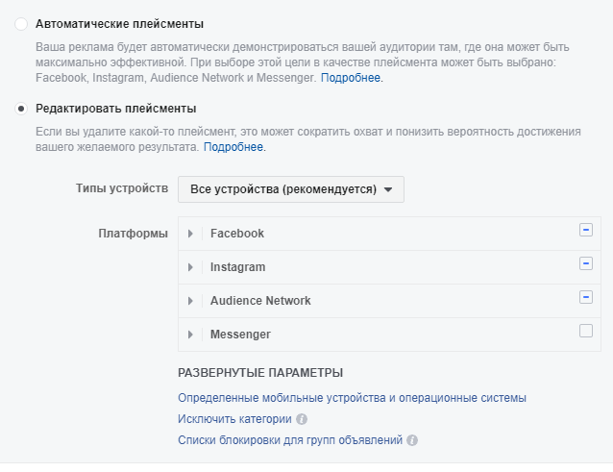Expand the Audience Network placements arrow
The height and width of the screenshot is (472, 613).
pyautogui.click(x=190, y=301)
